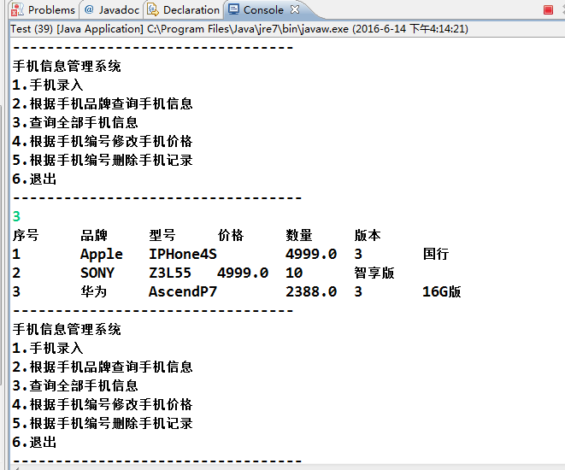Click the Problems tab icon
The image size is (565, 470).
point(17,9)
